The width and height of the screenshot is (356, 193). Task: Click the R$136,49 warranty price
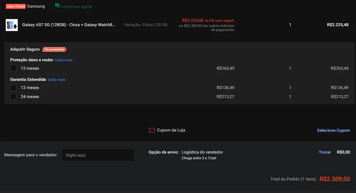pyautogui.click(x=225, y=88)
